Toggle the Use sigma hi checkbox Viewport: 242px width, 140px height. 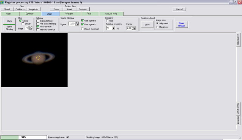point(82,20)
